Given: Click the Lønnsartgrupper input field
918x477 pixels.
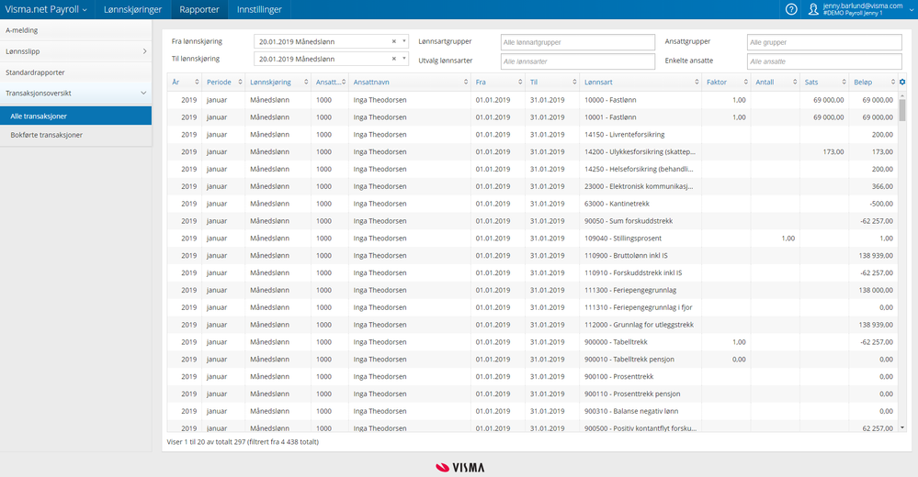Looking at the screenshot, I should coord(578,42).
